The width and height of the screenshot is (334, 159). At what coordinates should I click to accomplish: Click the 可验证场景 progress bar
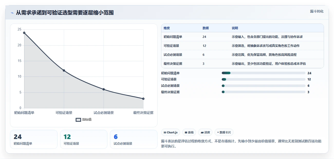263,79
